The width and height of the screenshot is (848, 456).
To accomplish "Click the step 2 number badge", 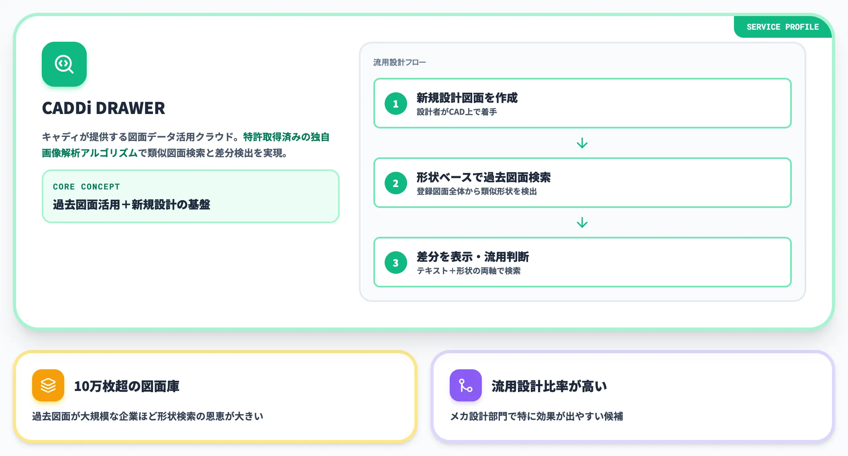I will [396, 183].
